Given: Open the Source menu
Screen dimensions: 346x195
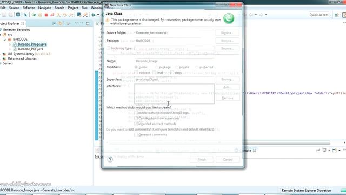Looking at the screenshot, I should (x=14, y=8).
